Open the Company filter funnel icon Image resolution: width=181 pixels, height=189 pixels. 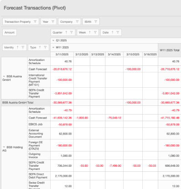pos(77,22)
